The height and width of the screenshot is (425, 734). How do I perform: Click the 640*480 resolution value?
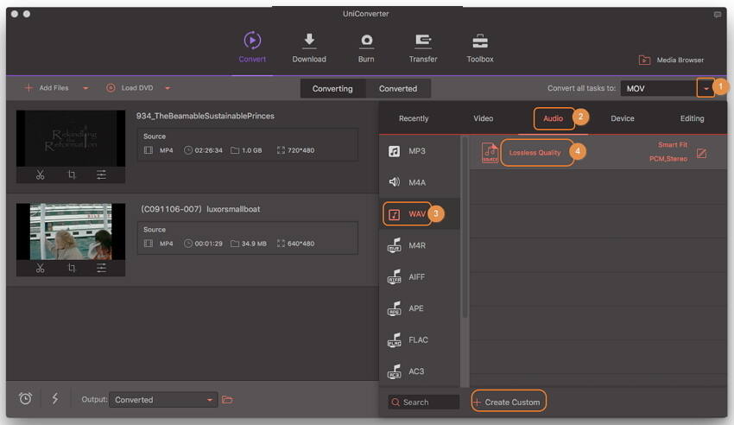coord(301,244)
